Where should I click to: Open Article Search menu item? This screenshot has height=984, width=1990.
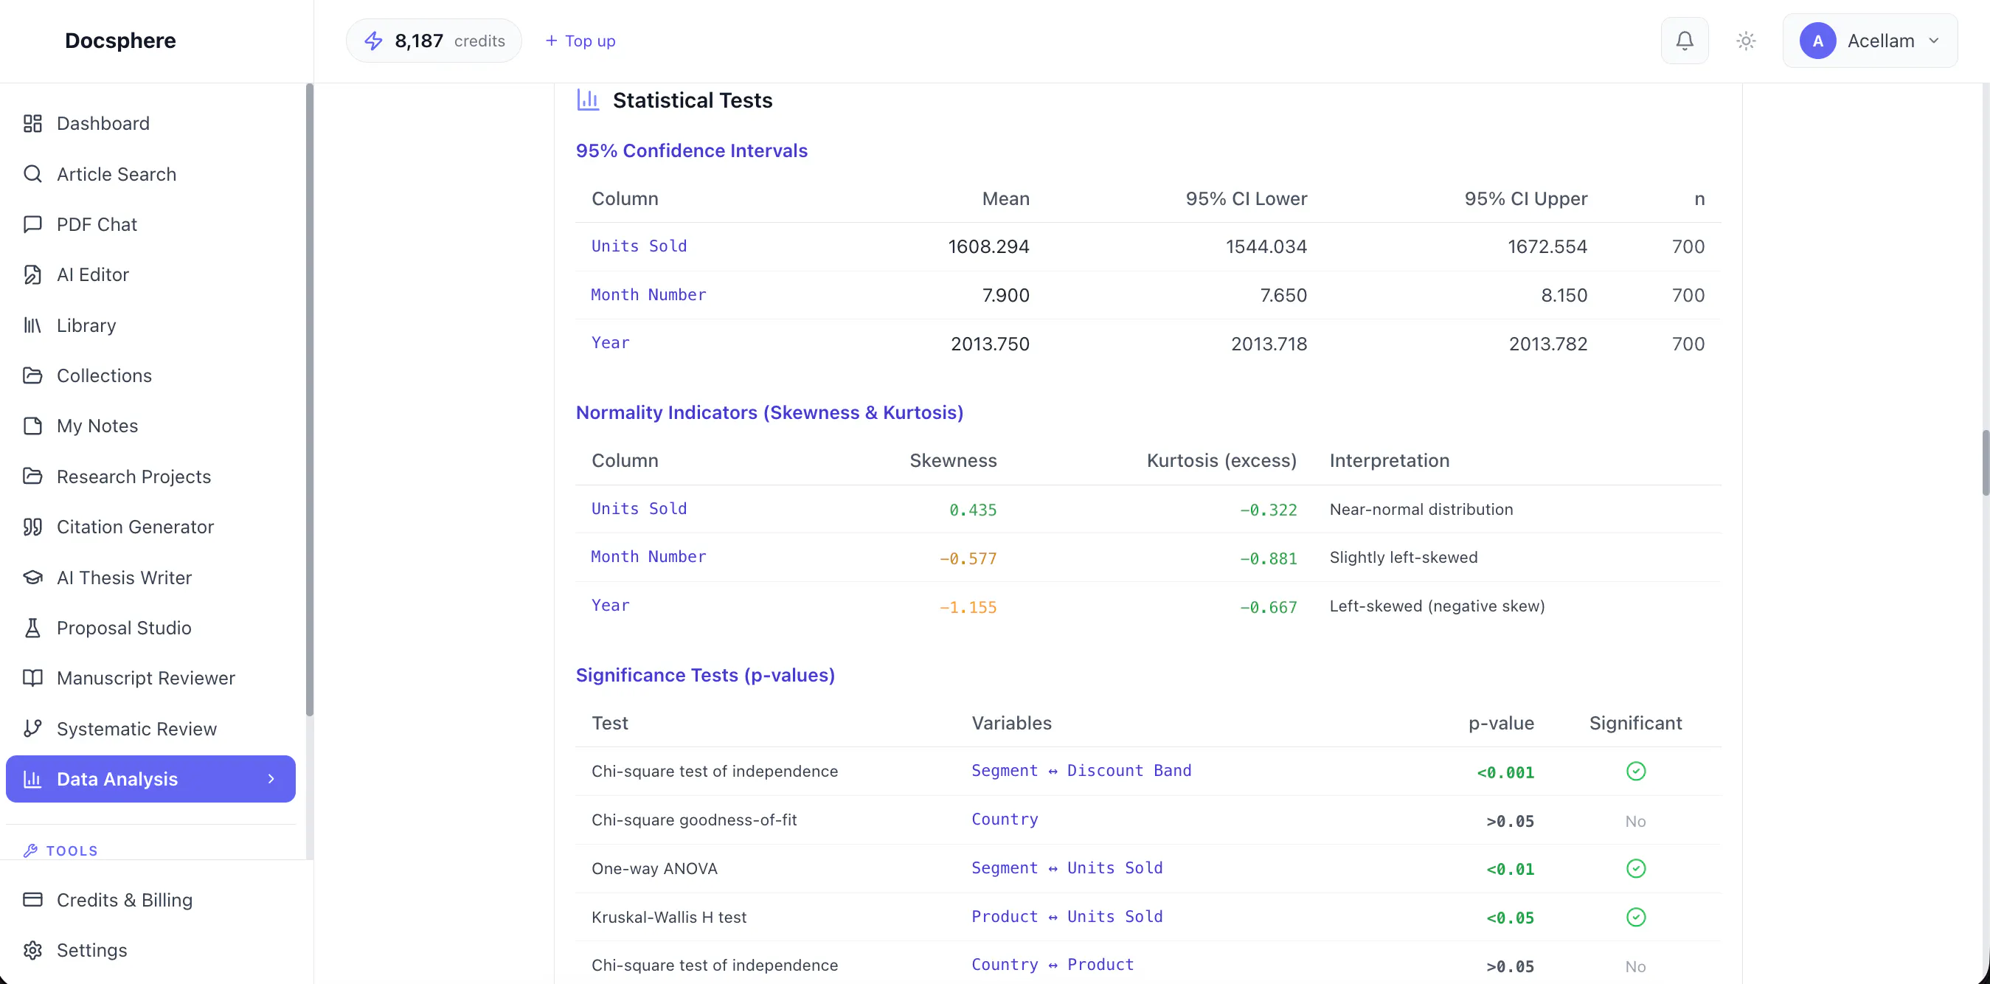coord(150,174)
